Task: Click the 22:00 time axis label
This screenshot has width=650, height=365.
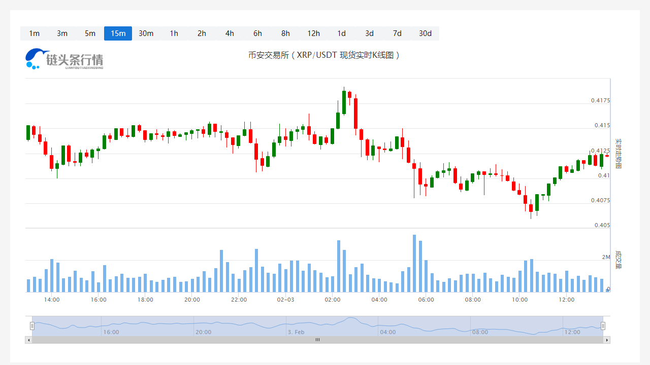Action: click(x=239, y=300)
